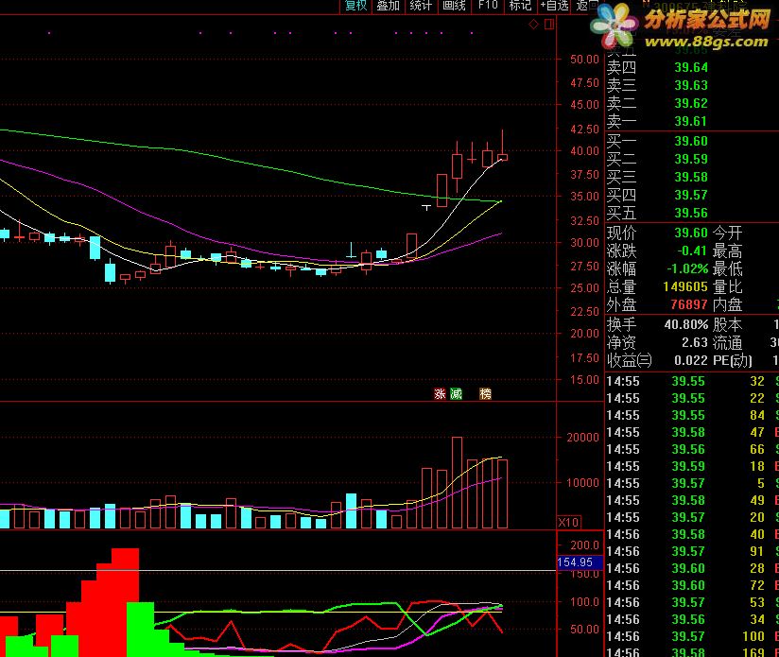Click the PE(动) label

(733, 360)
